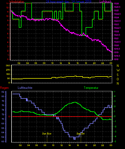This screenshot has width=125, height=149.
Task: Select the 60 value on the humidity axis
Action: [x=3, y=141]
